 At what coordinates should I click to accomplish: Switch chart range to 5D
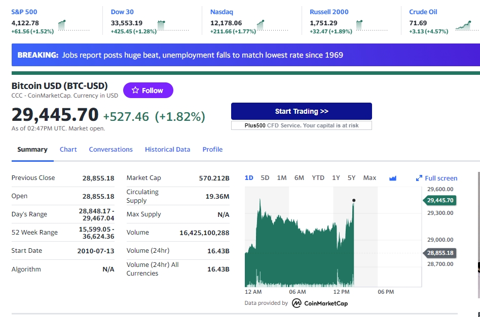tap(265, 178)
